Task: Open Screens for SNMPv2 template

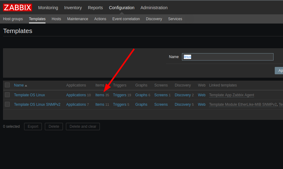Action: tap(161, 105)
